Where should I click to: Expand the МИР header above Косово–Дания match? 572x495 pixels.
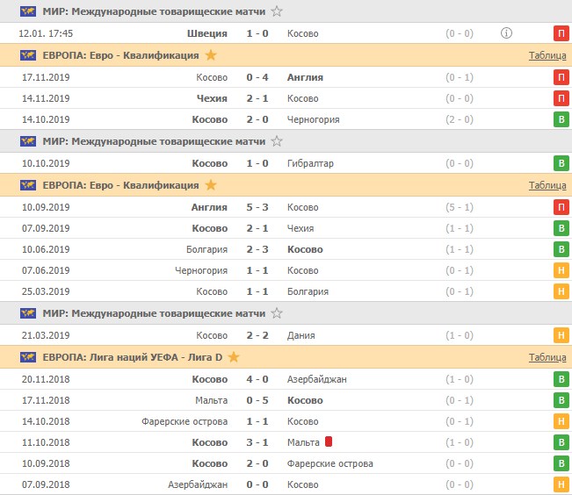click(x=167, y=313)
